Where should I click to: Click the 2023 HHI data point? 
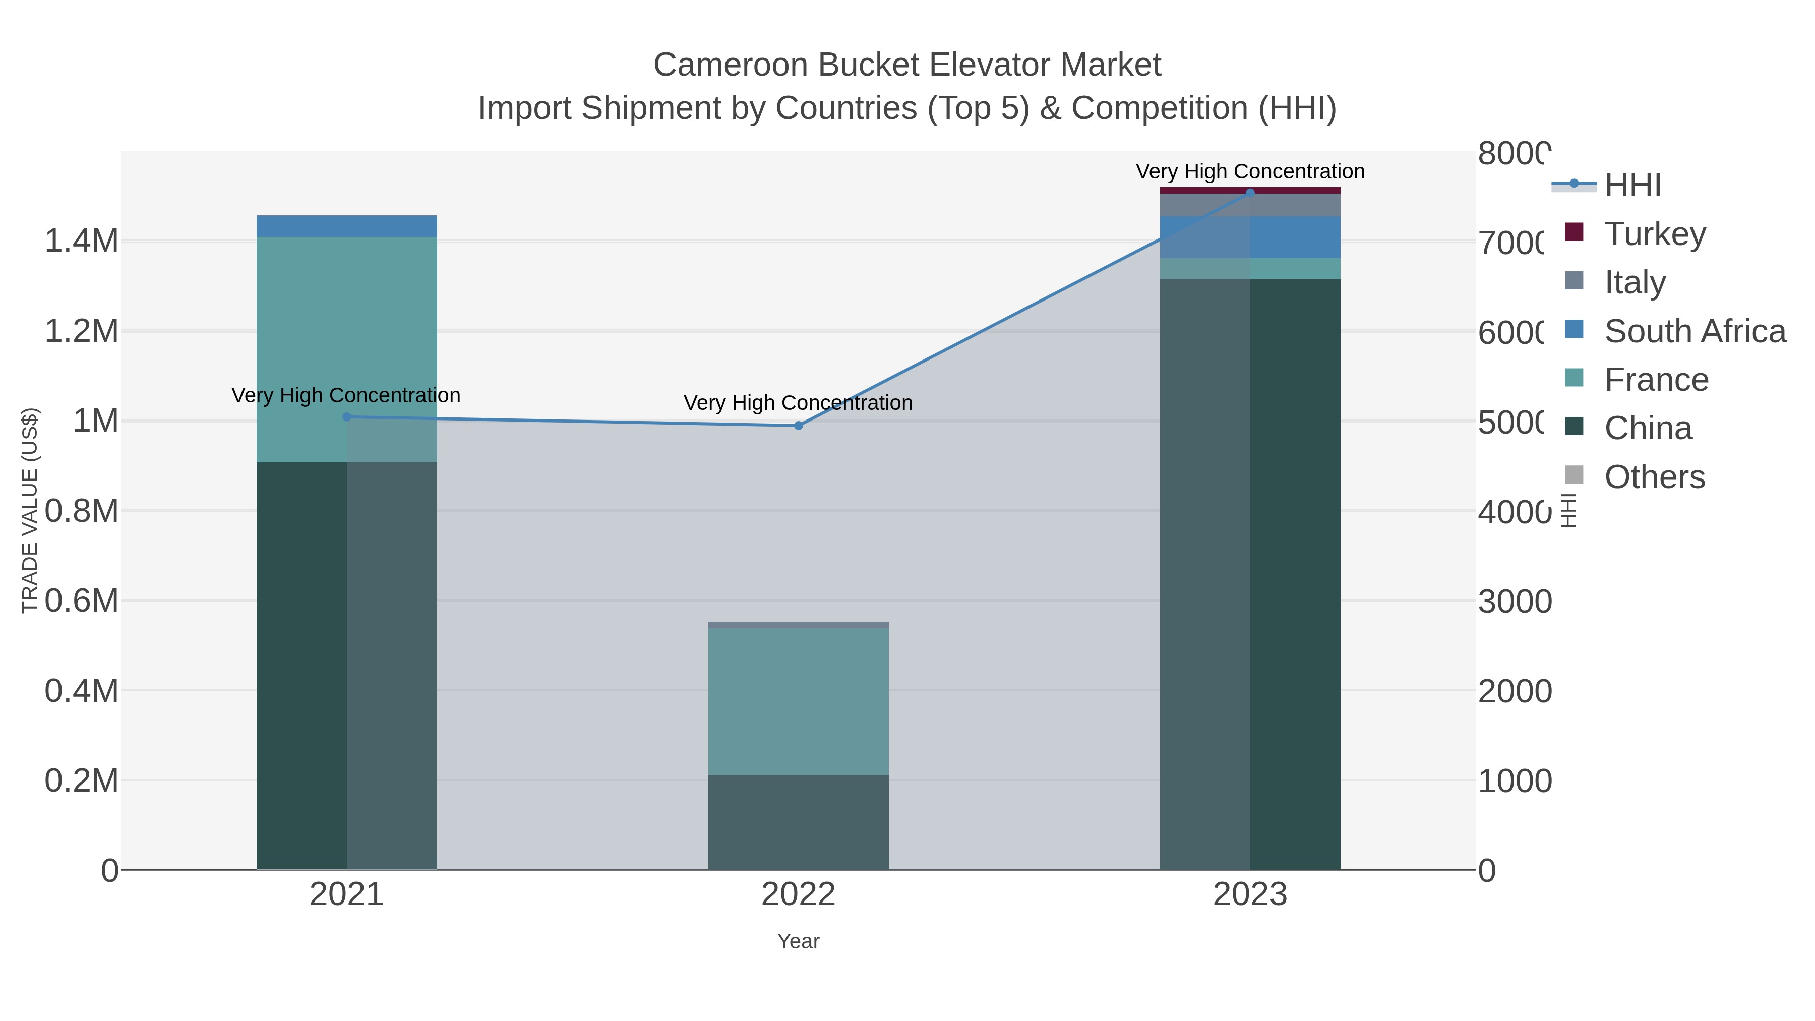click(x=1250, y=193)
